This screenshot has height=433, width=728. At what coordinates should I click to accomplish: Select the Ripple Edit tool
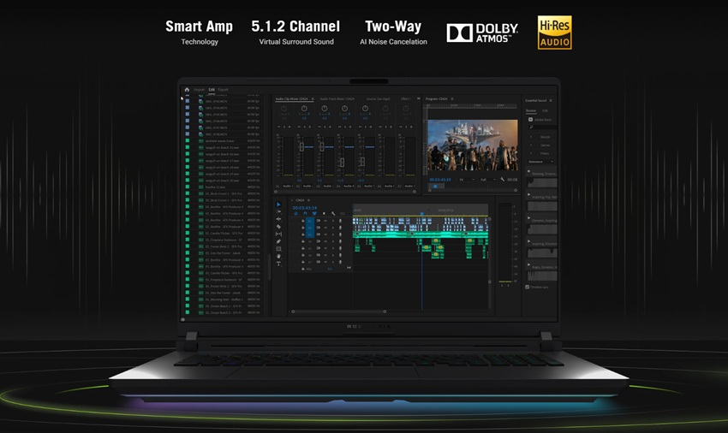click(x=278, y=219)
